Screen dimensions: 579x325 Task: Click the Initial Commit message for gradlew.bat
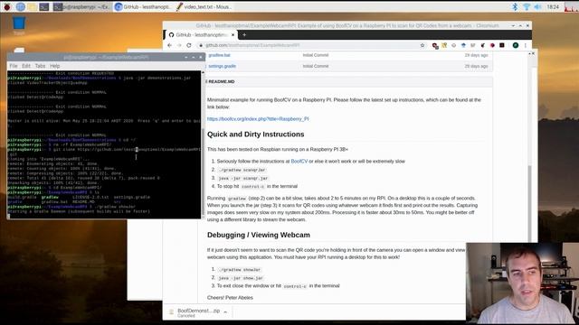pyautogui.click(x=316, y=55)
